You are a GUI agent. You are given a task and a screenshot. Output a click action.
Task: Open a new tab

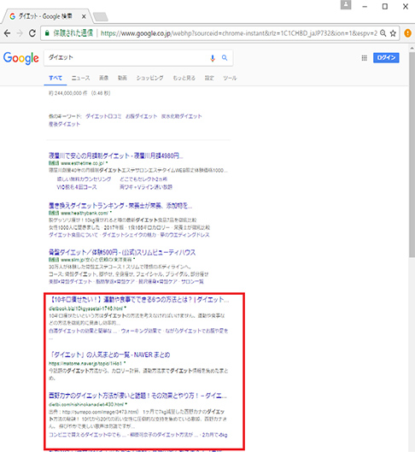pyautogui.click(x=101, y=17)
